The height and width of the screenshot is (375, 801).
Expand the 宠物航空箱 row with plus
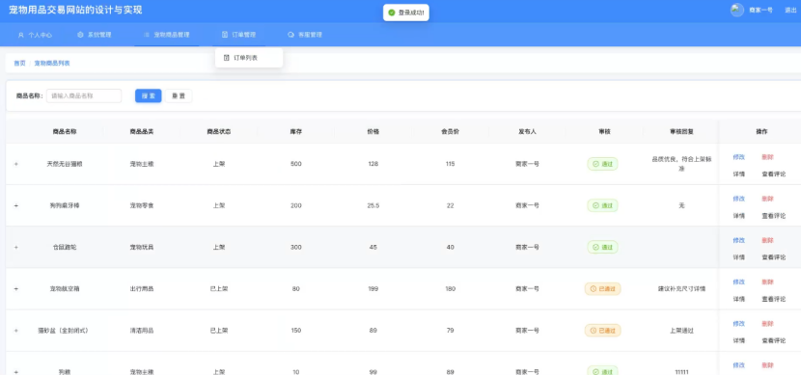pyautogui.click(x=16, y=289)
